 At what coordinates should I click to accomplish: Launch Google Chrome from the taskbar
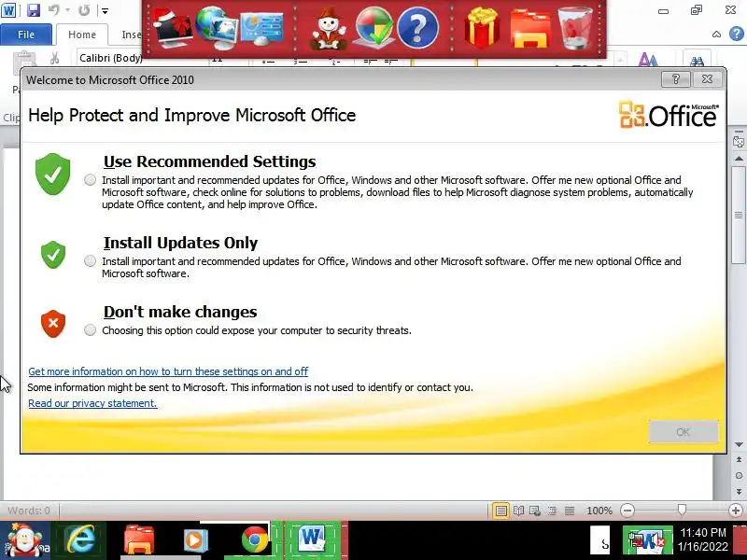[254, 540]
